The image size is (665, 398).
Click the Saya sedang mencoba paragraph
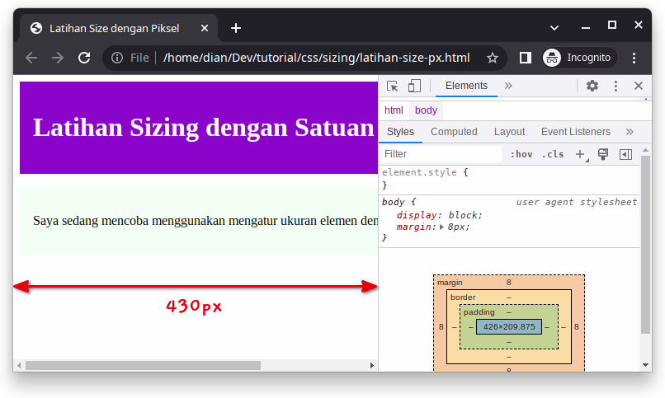(x=205, y=221)
